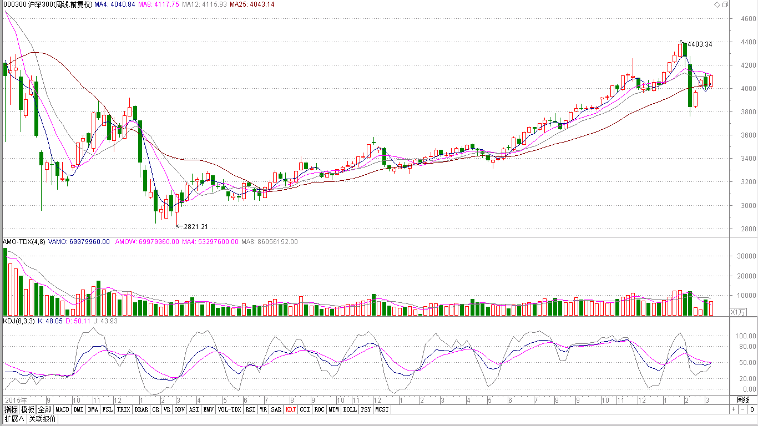758x426 pixels.
Task: Click the 2015年 date axis label
Action: tap(16, 400)
